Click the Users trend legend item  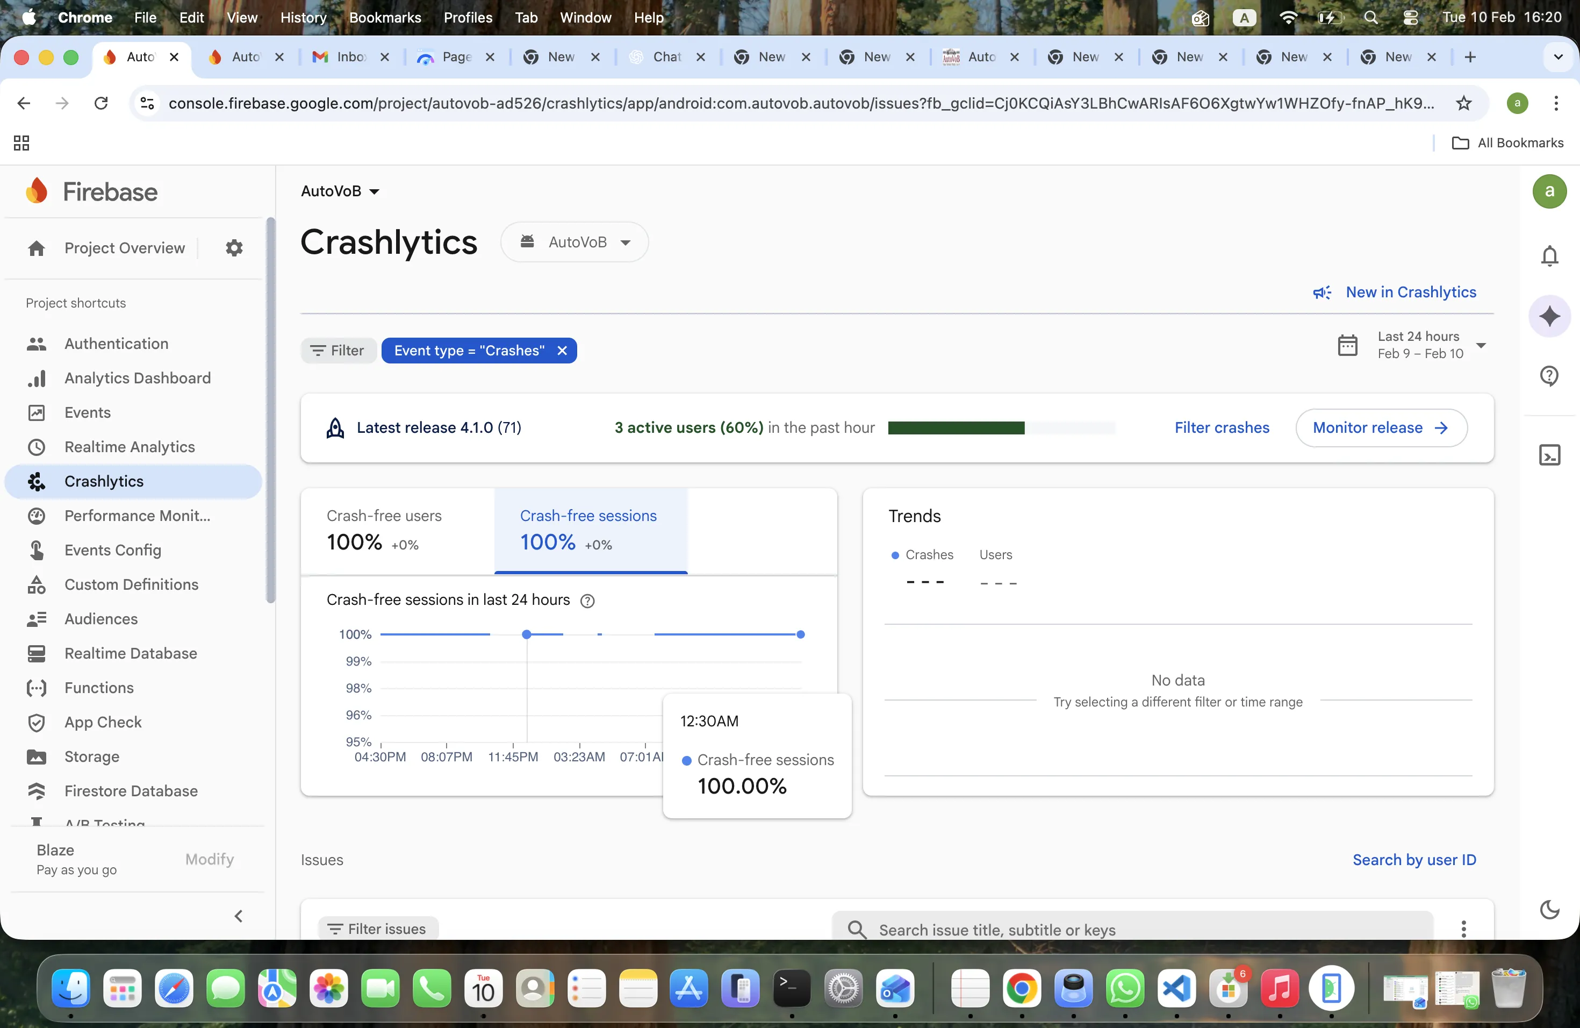tap(996, 555)
